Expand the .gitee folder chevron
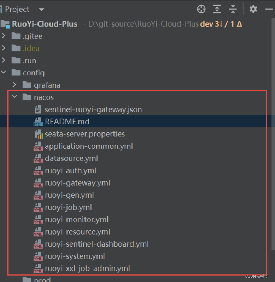 [4, 36]
